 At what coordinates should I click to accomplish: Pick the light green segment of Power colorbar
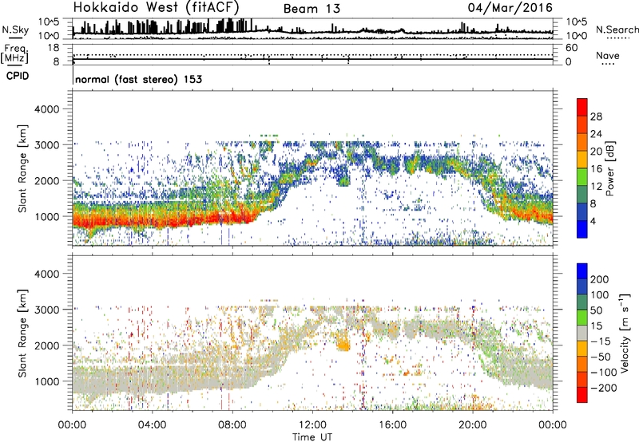click(582, 177)
